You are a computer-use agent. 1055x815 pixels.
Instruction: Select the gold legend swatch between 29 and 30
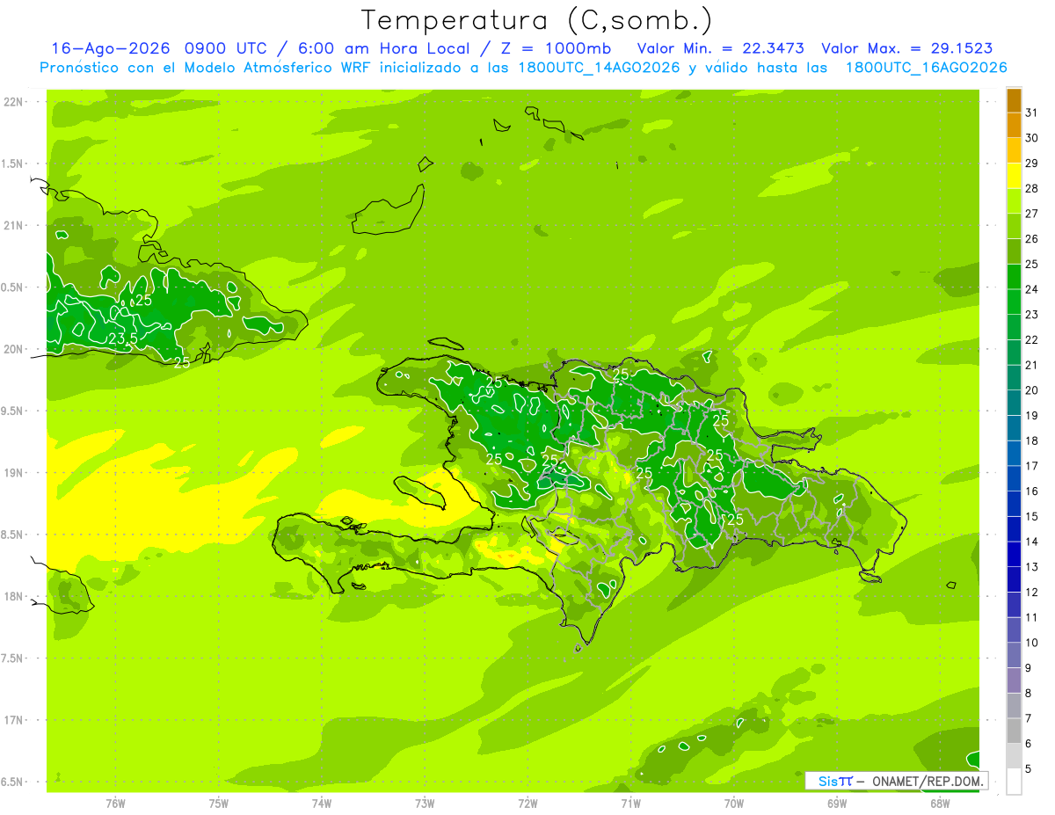point(1014,151)
